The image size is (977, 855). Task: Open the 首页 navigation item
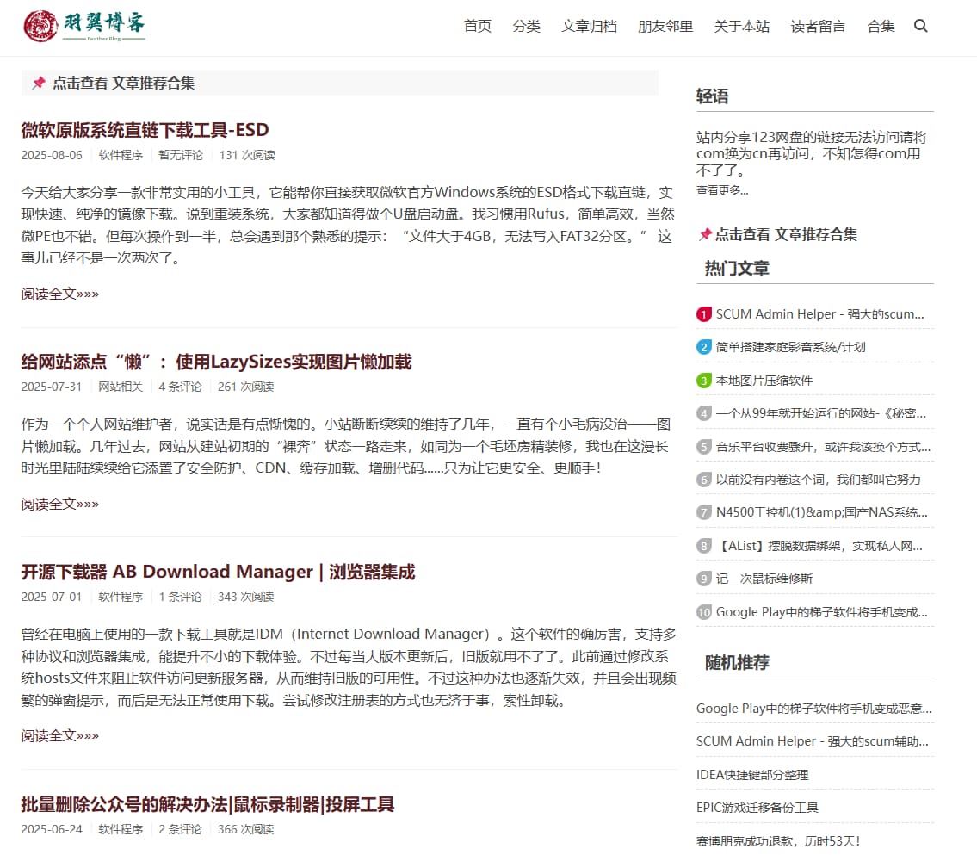[477, 26]
